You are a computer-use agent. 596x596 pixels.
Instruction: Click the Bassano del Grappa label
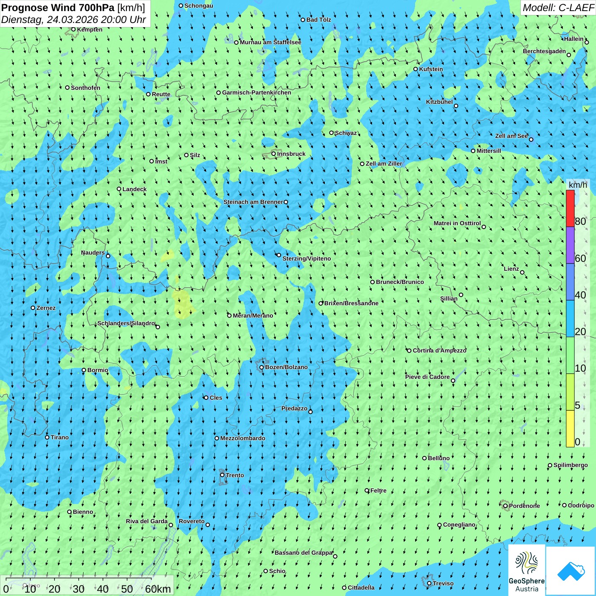point(304,553)
